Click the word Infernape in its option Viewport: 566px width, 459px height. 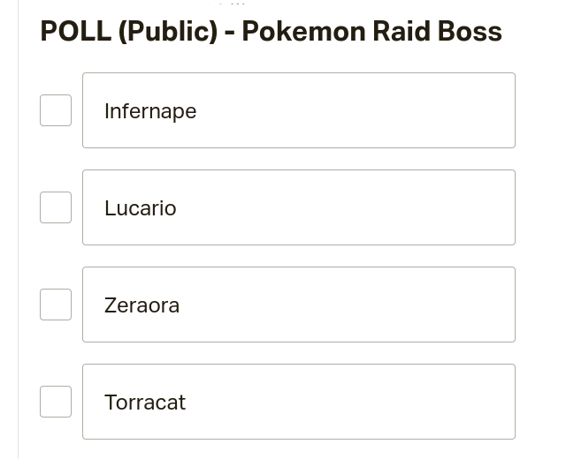click(150, 111)
